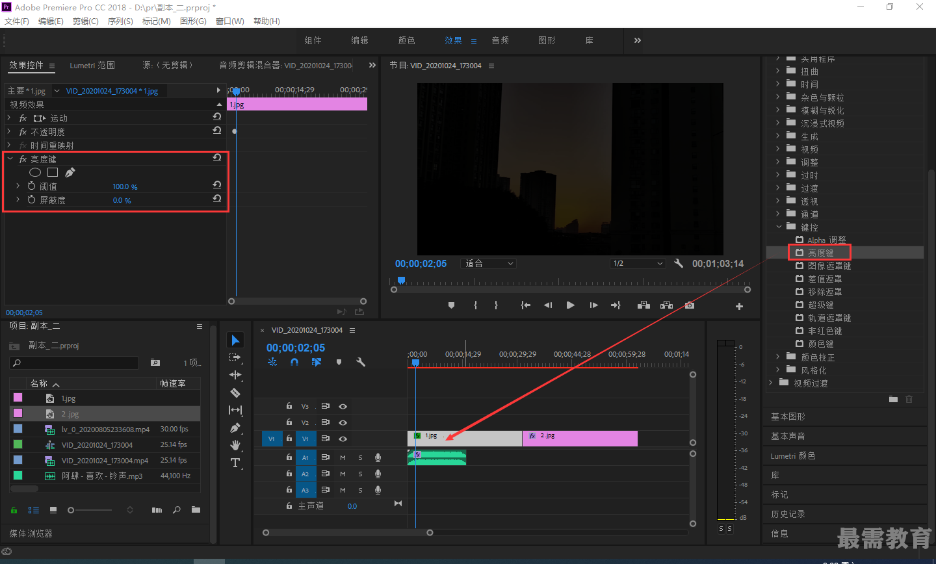Toggle V1 track output eye
This screenshot has width=936, height=564.
pos(343,439)
